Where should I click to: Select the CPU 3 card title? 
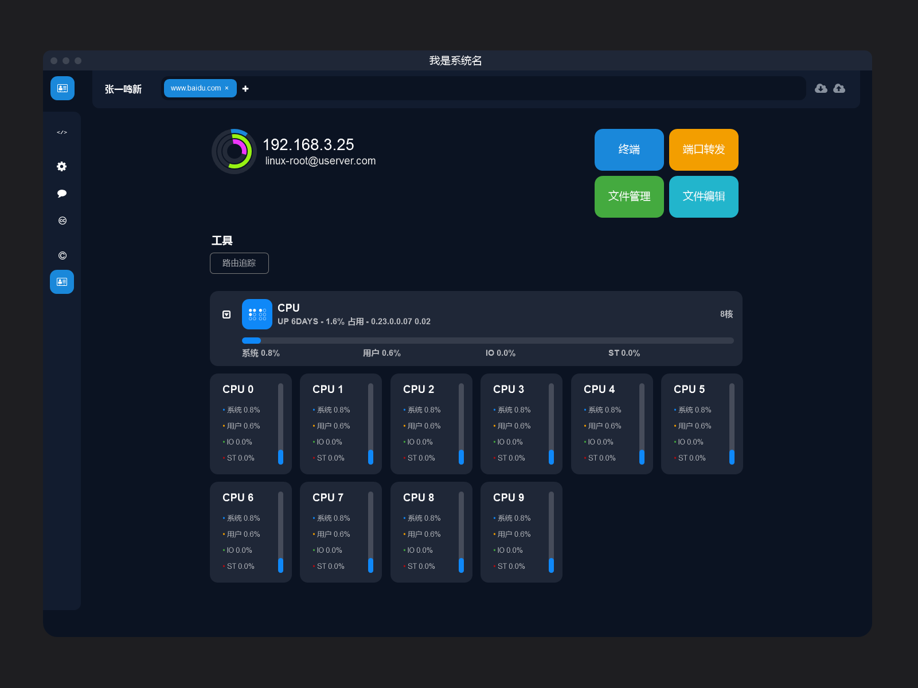point(509,389)
